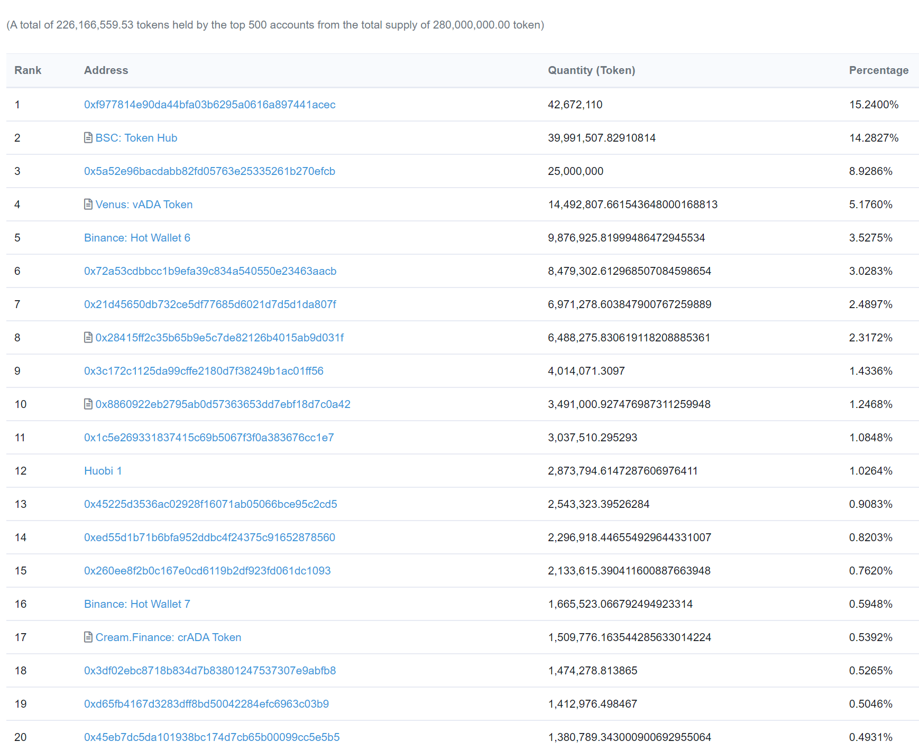Open Binance: Hot Wallet 6 link
Image resolution: width=919 pixels, height=751 pixels.
(137, 238)
